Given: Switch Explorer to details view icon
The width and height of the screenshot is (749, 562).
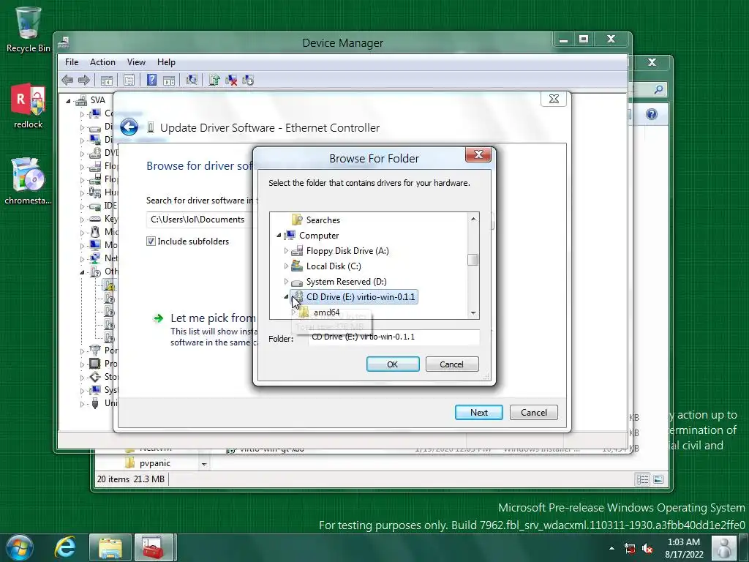Looking at the screenshot, I should [643, 479].
